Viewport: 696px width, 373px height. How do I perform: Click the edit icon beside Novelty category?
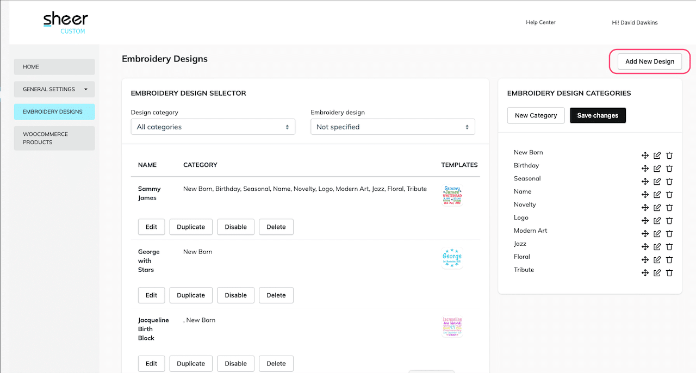(657, 208)
